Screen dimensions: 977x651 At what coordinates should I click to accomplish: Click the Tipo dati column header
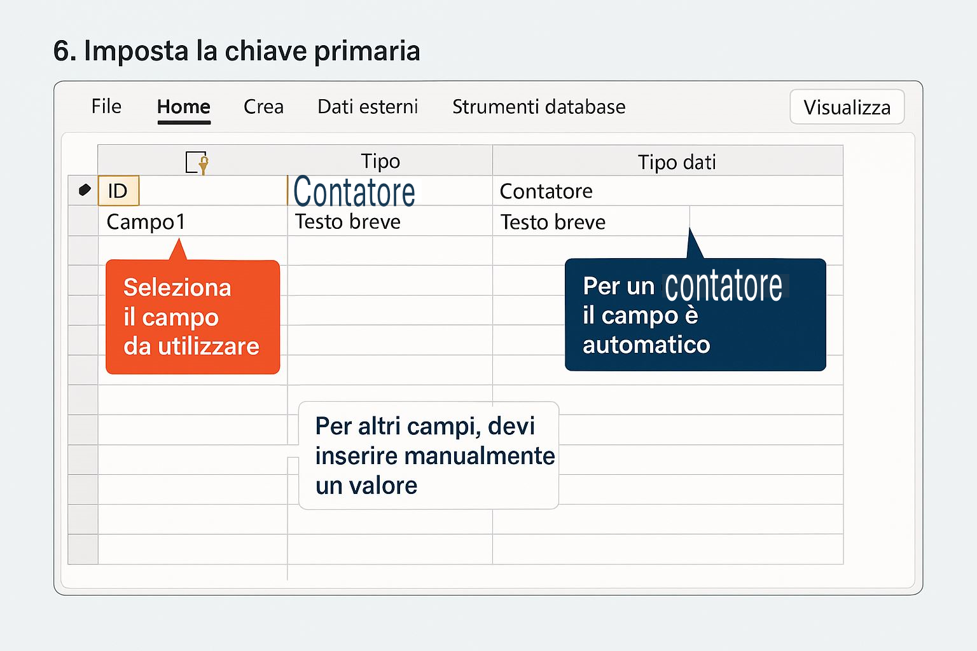(677, 162)
